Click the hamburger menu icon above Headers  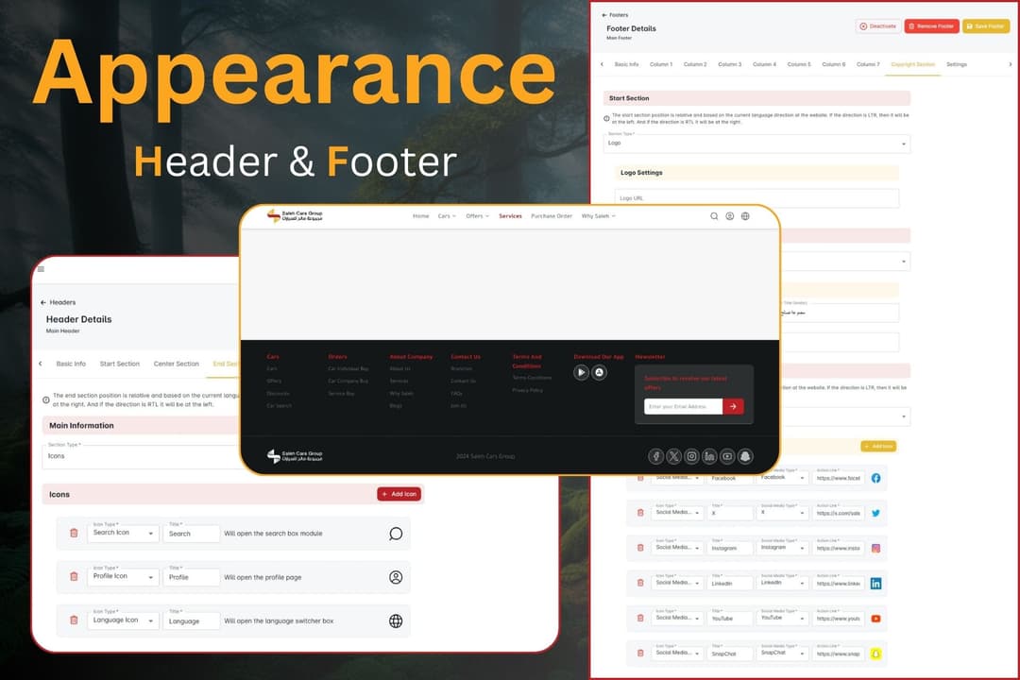pos(41,269)
